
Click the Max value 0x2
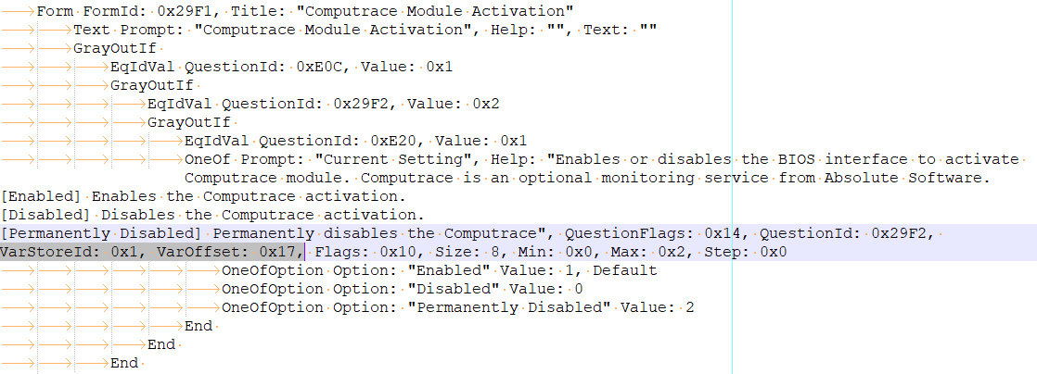(x=676, y=252)
